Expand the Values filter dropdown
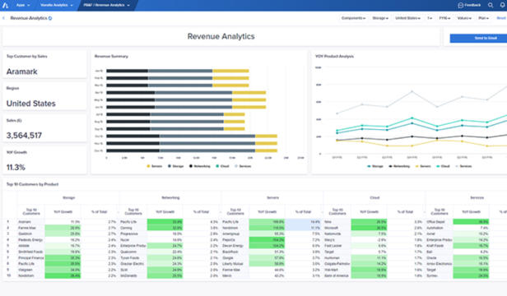Viewport: 507px width, 296px height. click(x=464, y=18)
